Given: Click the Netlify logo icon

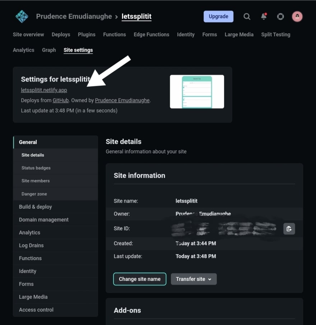Looking at the screenshot, I should tap(22, 17).
